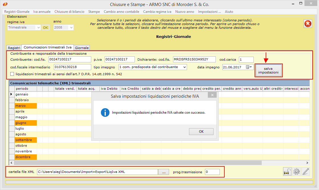
Task: Click the application logo in title bar
Action: click(5, 5)
